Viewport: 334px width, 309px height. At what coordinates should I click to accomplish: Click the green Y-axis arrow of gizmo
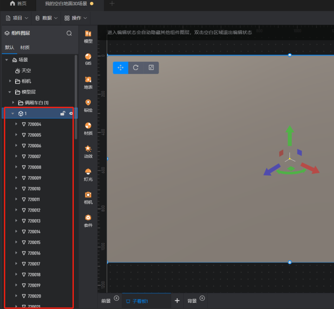289,136
